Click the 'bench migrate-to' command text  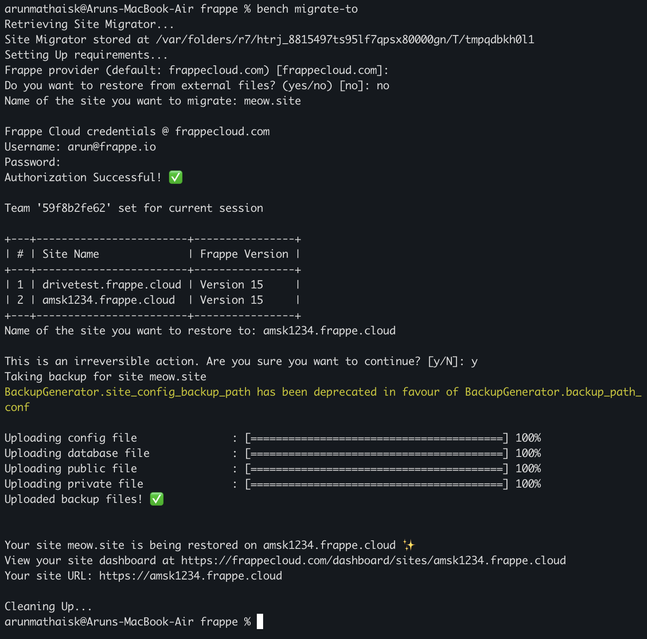coord(307,9)
